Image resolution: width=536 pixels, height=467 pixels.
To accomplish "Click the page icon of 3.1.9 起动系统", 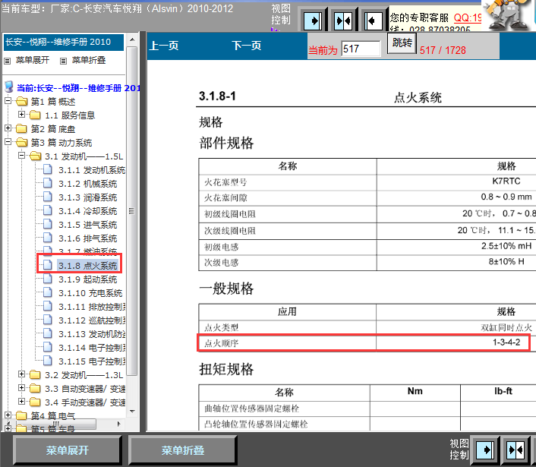I will [x=48, y=279].
